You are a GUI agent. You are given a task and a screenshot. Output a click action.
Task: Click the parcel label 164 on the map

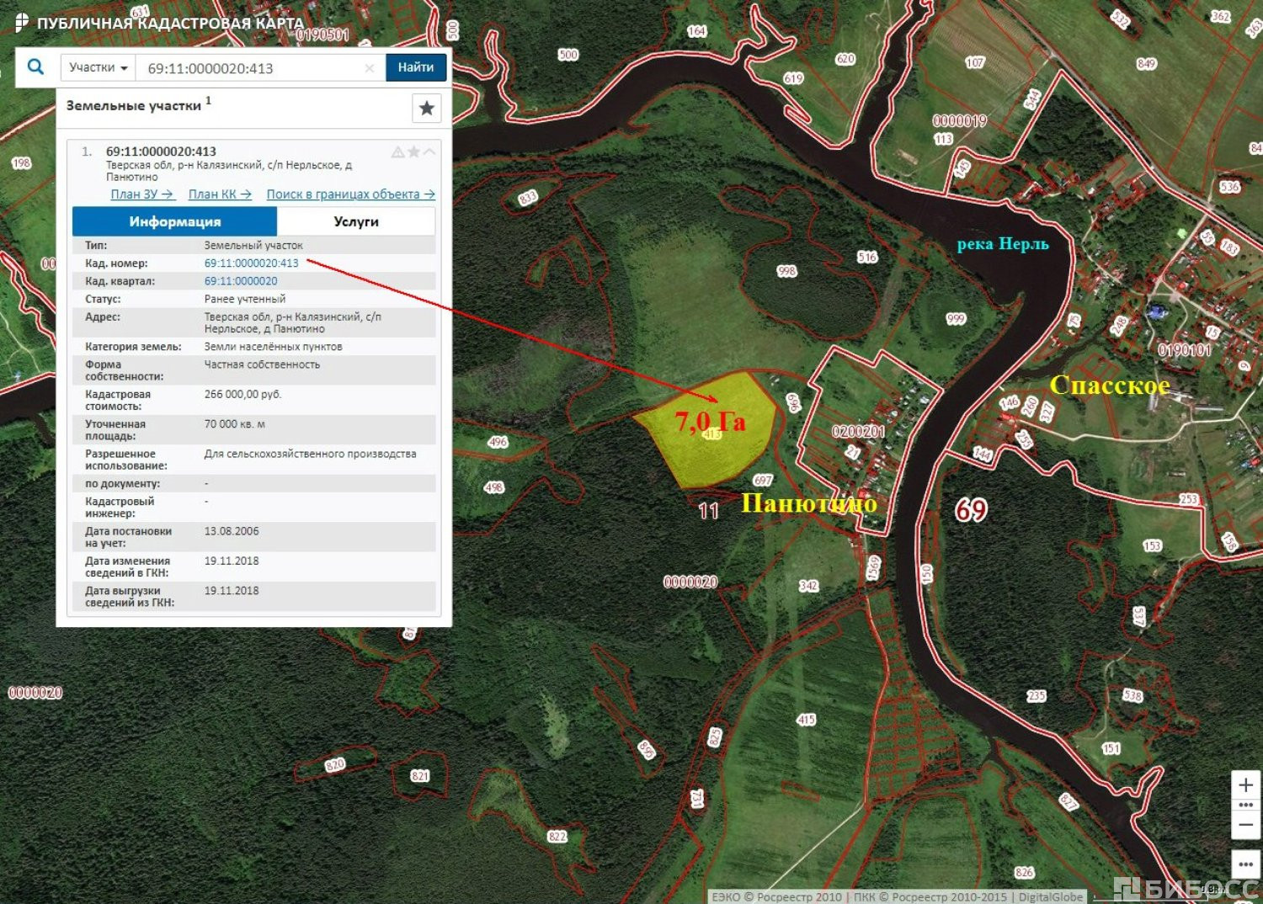pos(696,31)
